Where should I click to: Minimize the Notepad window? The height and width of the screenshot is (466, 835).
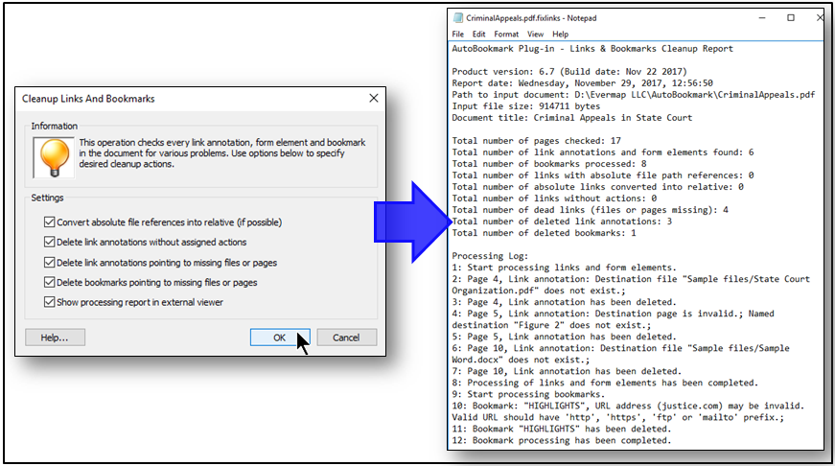(x=762, y=17)
